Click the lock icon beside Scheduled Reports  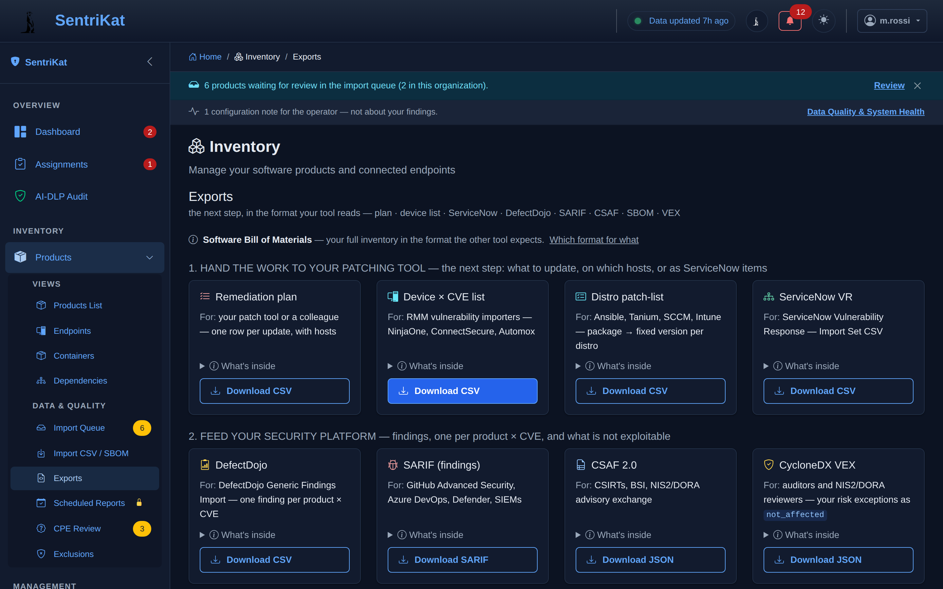(x=139, y=503)
